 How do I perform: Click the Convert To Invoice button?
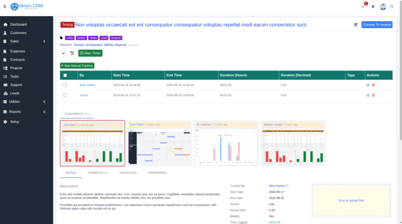pyautogui.click(x=377, y=25)
